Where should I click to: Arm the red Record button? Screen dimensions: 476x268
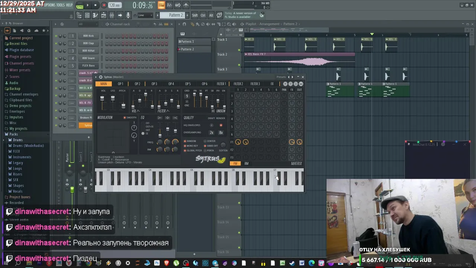tap(104, 5)
